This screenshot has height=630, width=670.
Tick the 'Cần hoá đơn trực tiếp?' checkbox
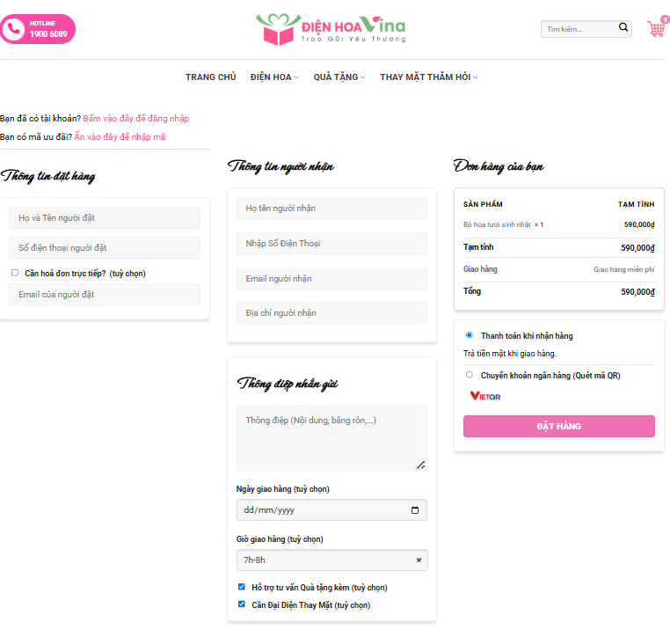(x=15, y=273)
